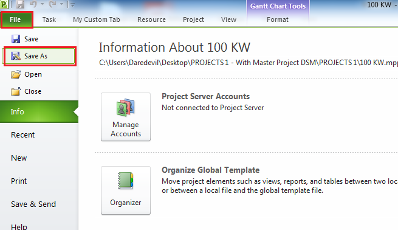
Task: Click the quick access toolbar Save icon
Action: (20, 4)
